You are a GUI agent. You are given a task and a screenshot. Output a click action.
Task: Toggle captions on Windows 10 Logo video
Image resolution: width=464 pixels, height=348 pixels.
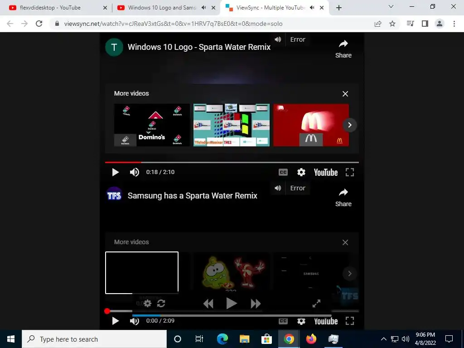[283, 172]
